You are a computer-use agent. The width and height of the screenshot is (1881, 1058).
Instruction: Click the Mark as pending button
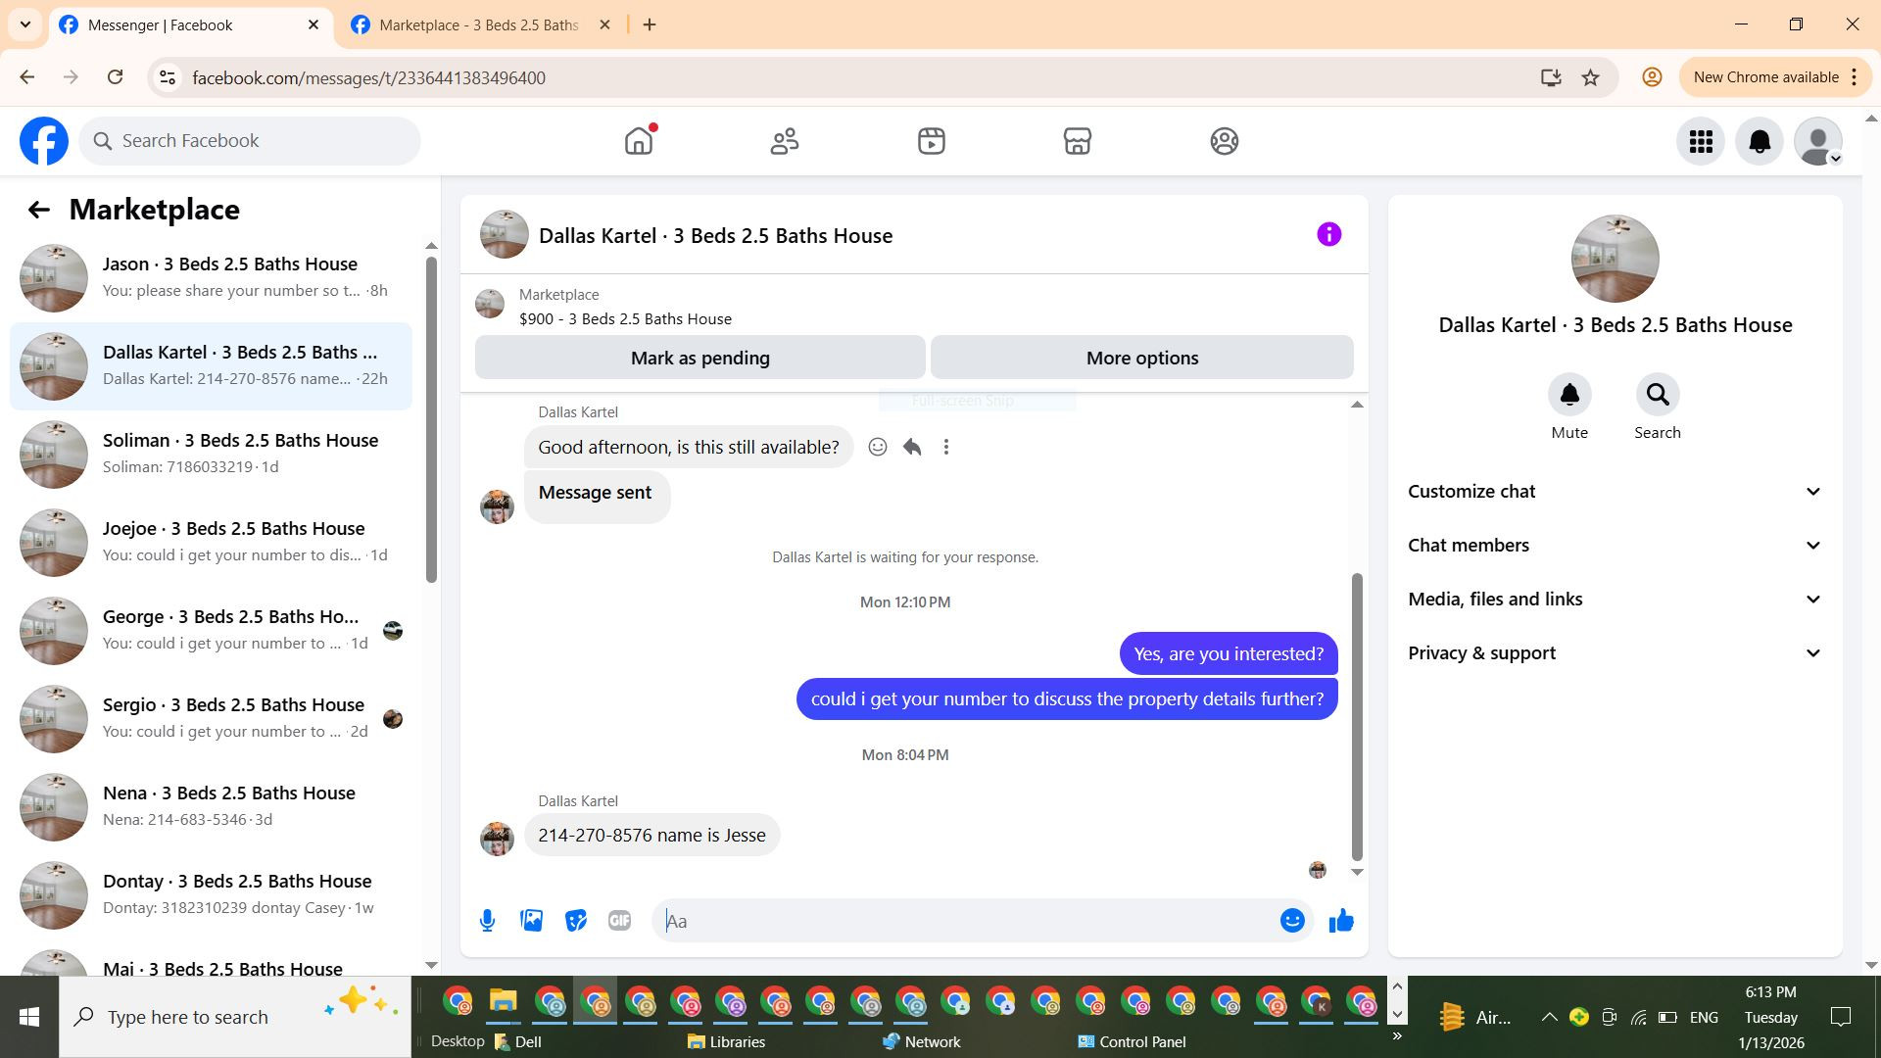(x=699, y=359)
